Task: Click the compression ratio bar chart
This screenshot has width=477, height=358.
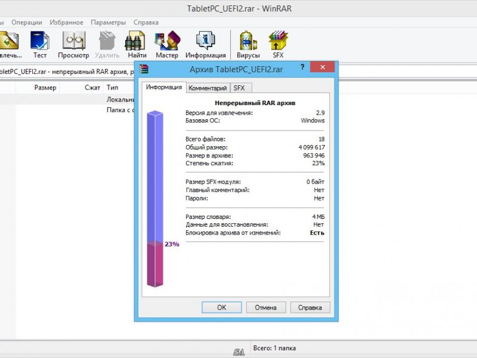Action: pos(155,199)
